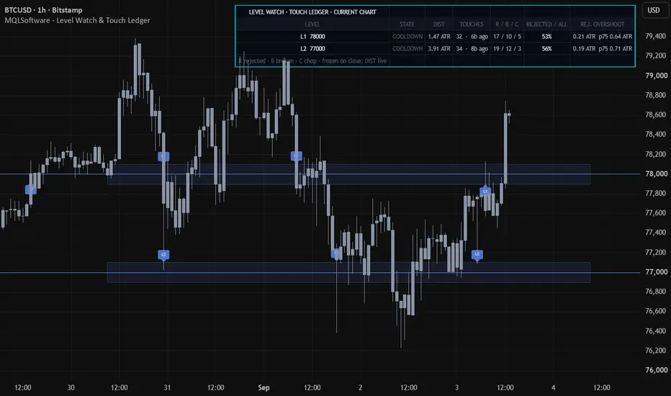Click the '31' date label on time axis
Viewport: 671px width, 396px height.
pos(167,387)
